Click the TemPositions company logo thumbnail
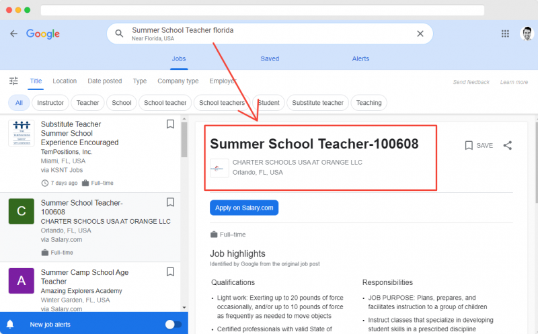 (x=22, y=133)
